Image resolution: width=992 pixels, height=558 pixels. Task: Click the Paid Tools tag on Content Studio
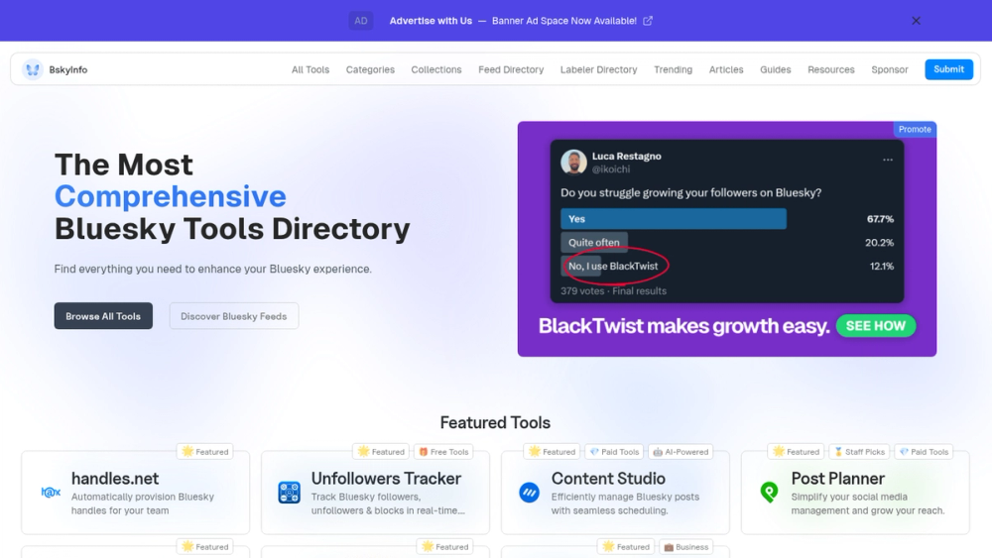614,452
